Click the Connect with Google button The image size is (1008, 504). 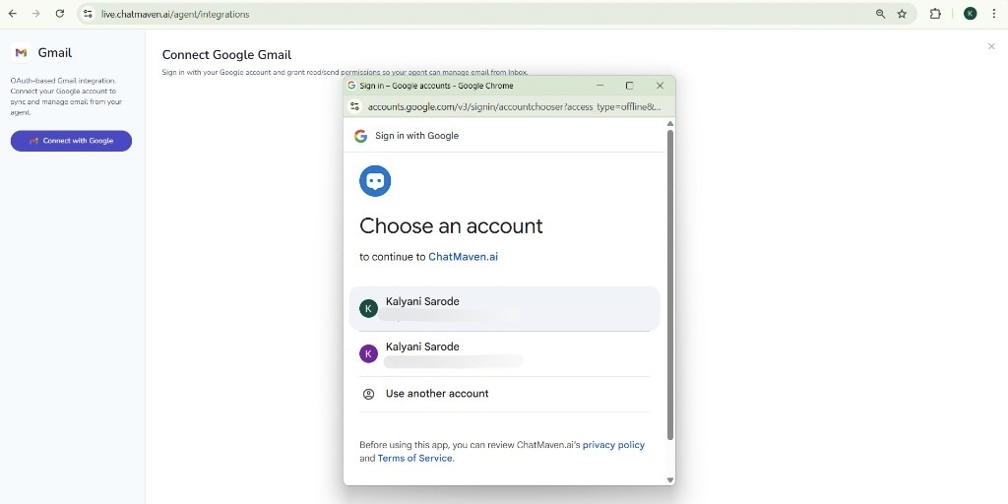click(x=71, y=141)
